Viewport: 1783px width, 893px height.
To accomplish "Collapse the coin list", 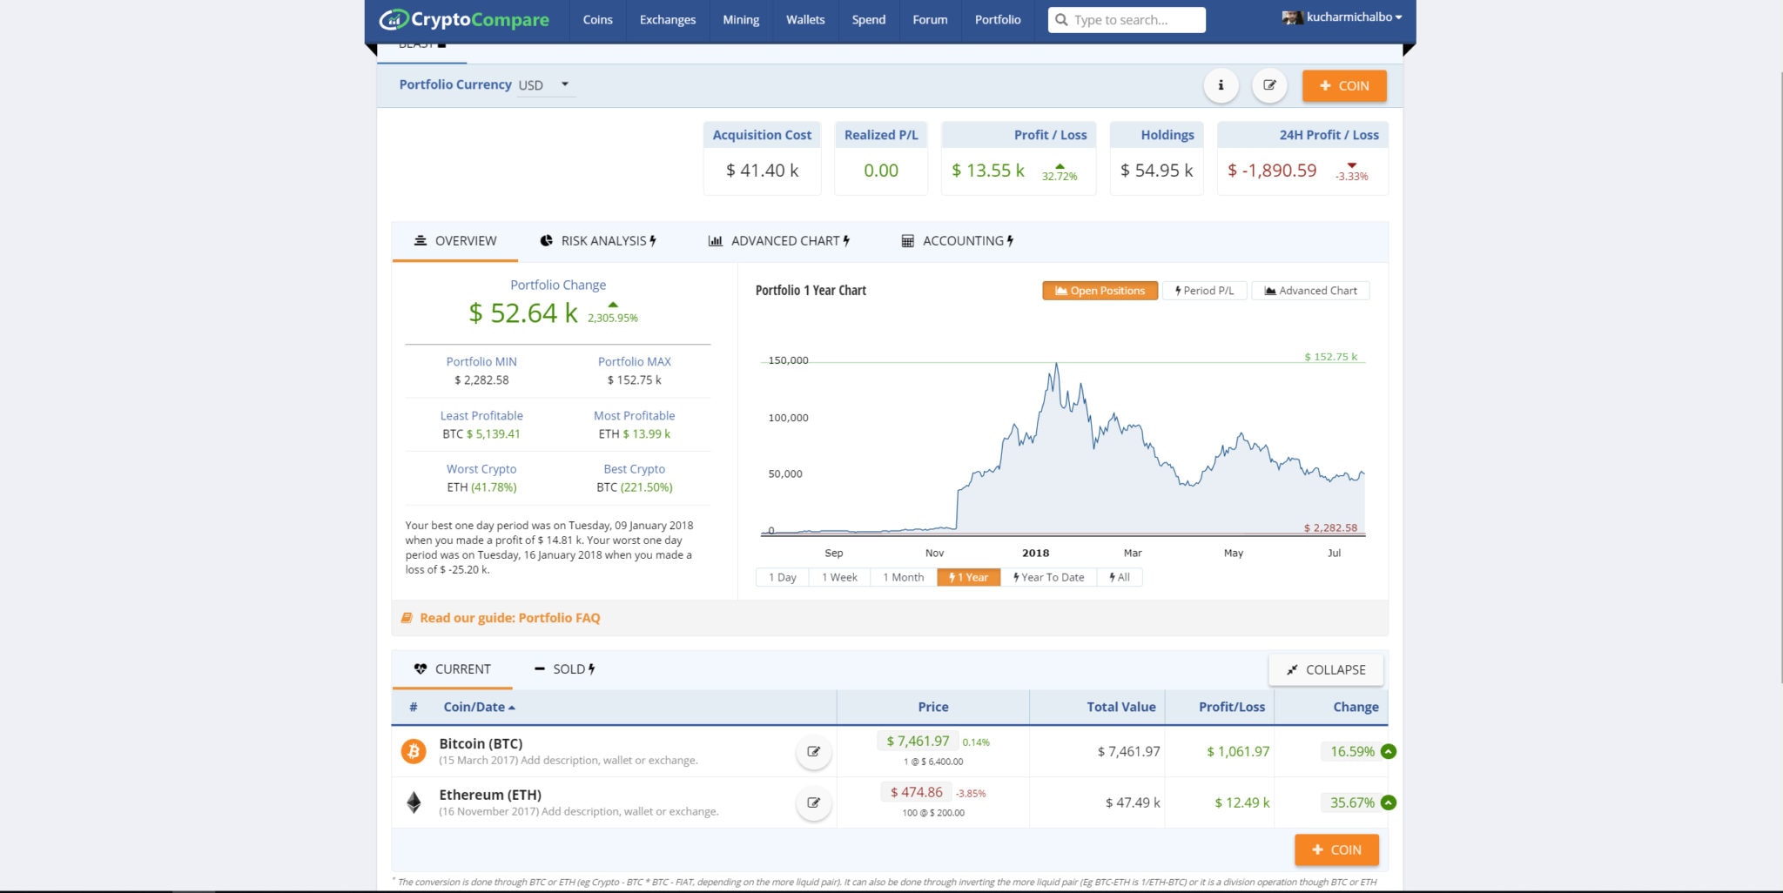I will tap(1326, 670).
